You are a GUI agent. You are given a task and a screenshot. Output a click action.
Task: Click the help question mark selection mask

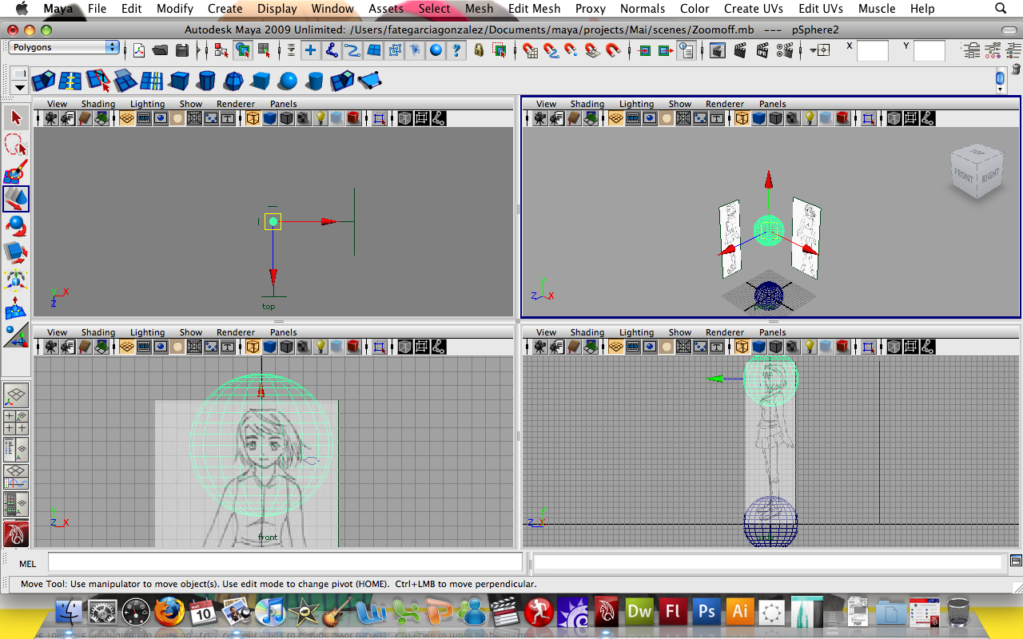456,50
